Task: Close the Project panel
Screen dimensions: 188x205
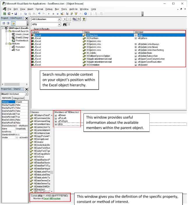Action: pyautogui.click(x=26, y=18)
